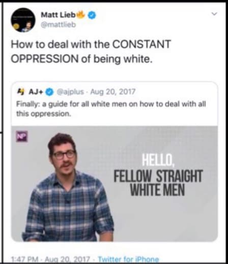Click the AJ+ verified checkmark badge

[x=49, y=92]
